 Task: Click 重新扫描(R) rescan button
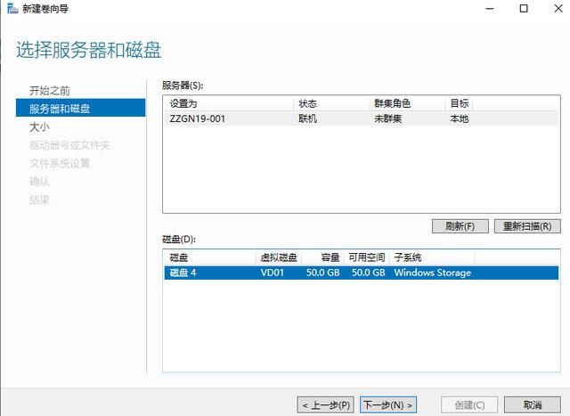point(527,226)
